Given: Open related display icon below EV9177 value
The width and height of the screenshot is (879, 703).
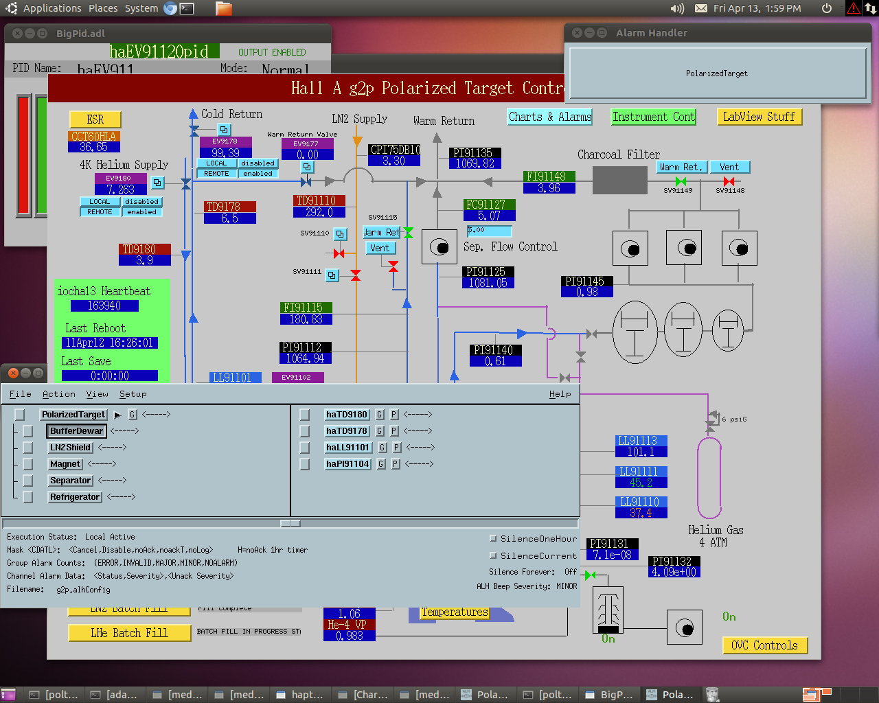Looking at the screenshot, I should [307, 167].
